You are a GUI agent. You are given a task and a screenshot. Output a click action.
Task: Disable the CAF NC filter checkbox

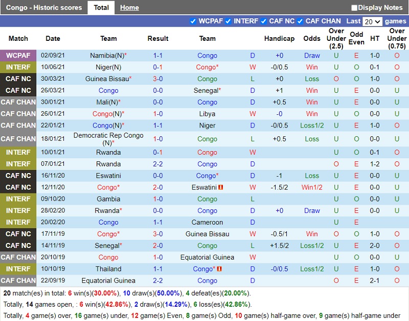click(264, 21)
